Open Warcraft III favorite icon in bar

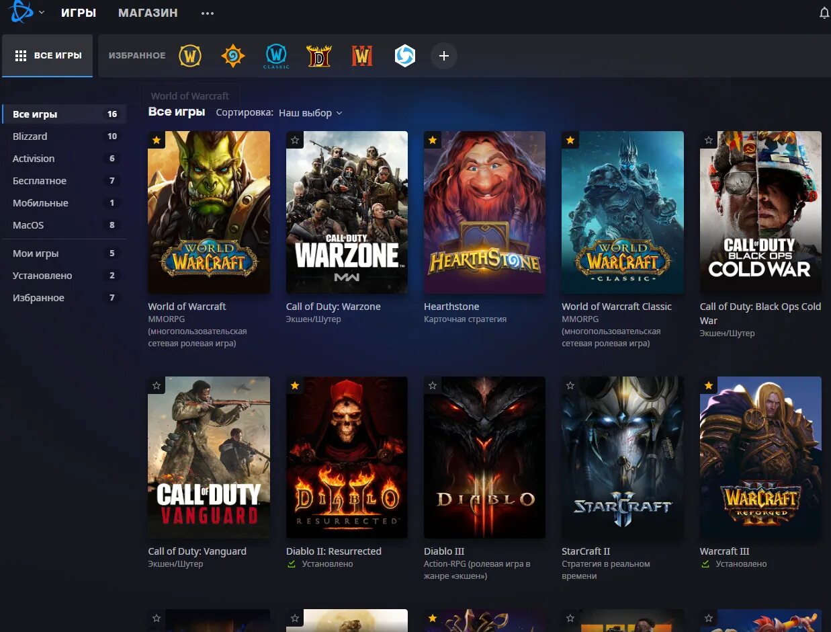tap(362, 56)
